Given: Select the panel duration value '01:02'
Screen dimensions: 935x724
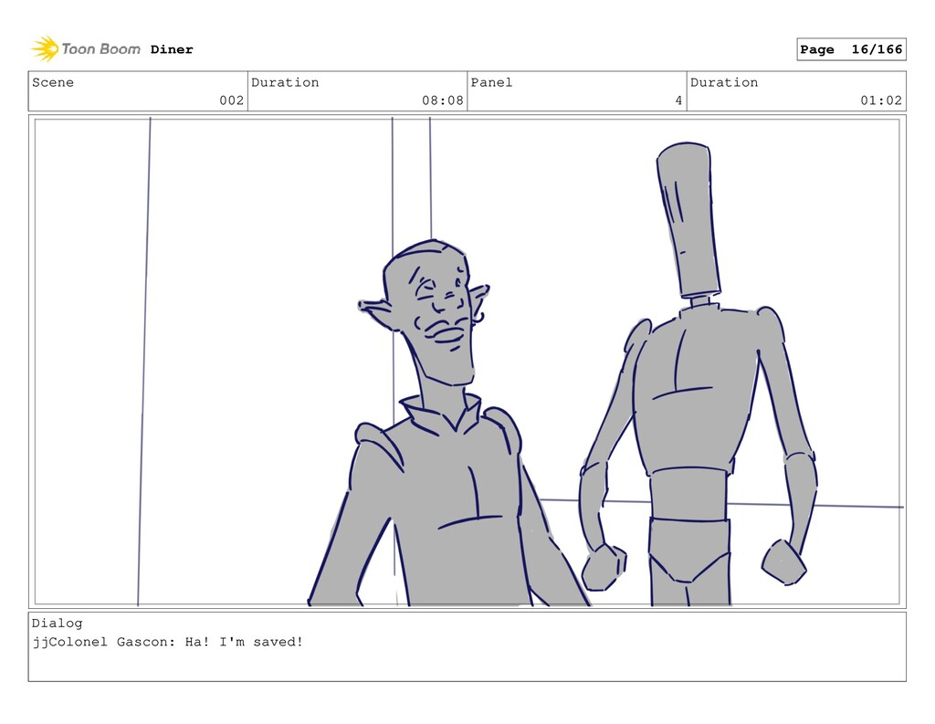Looking at the screenshot, I should coord(881,100).
